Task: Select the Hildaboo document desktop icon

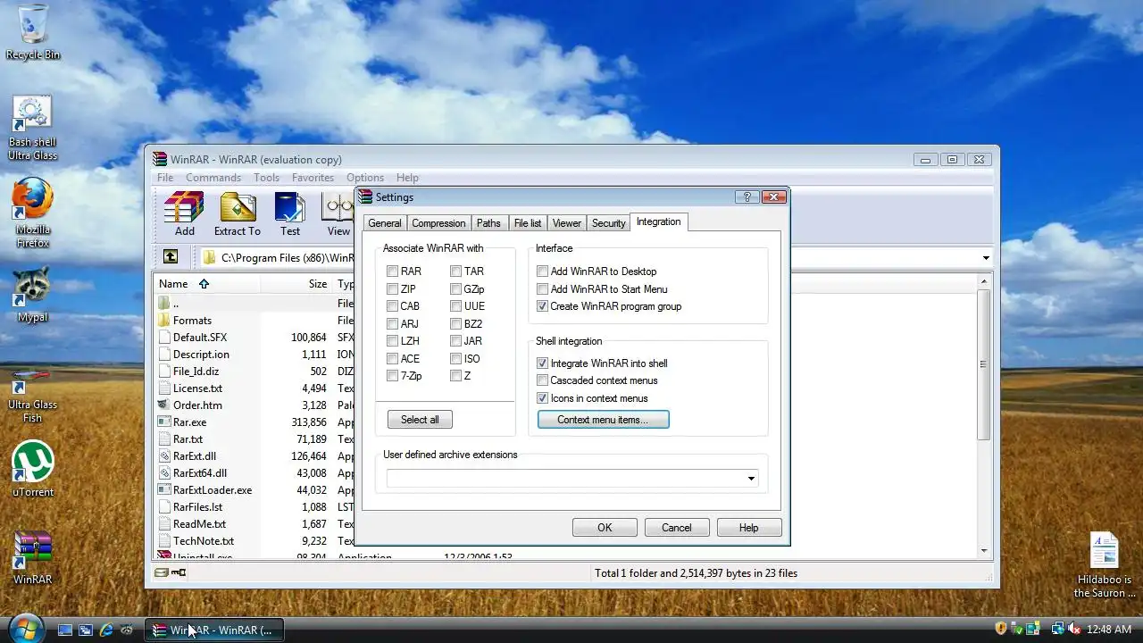Action: [x=1104, y=564]
